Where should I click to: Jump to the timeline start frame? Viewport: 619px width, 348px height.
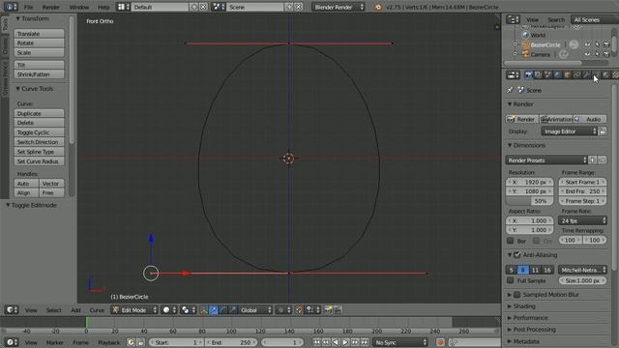316,342
